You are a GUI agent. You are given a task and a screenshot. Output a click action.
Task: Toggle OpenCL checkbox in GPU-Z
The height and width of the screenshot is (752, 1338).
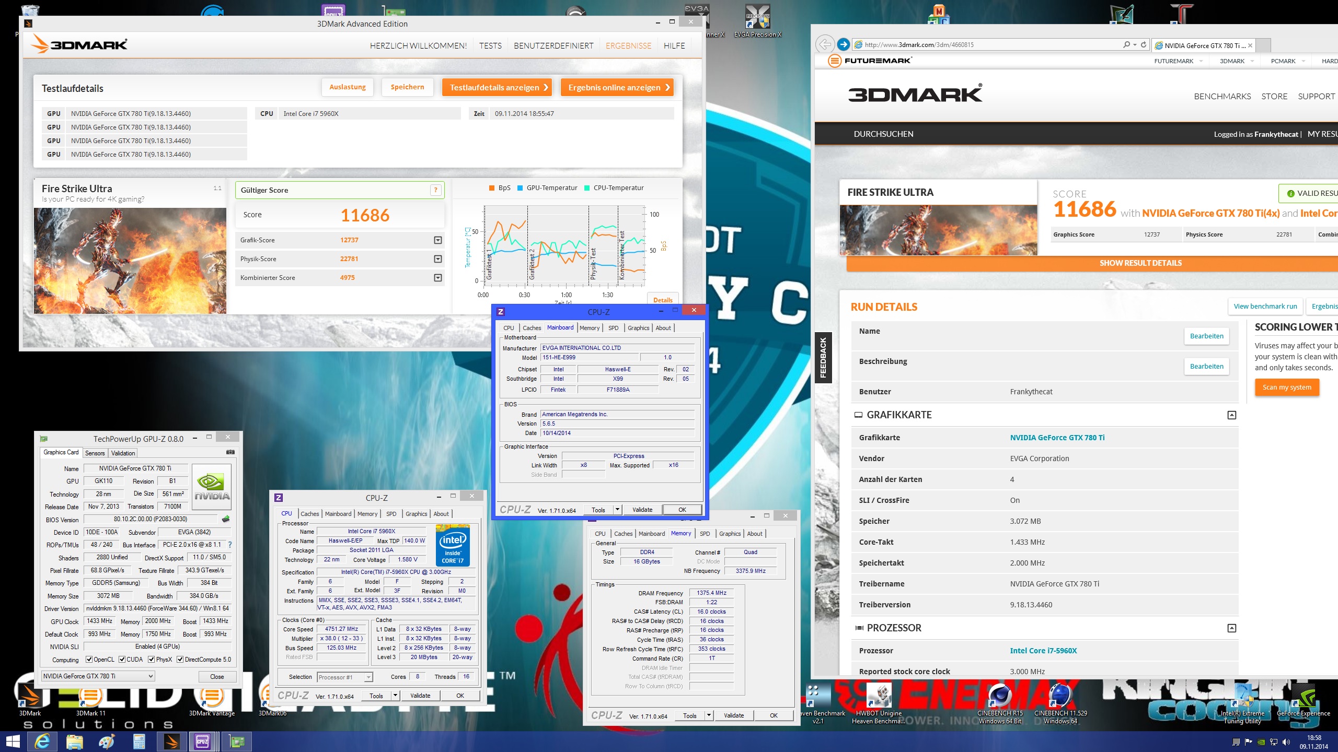(x=89, y=660)
